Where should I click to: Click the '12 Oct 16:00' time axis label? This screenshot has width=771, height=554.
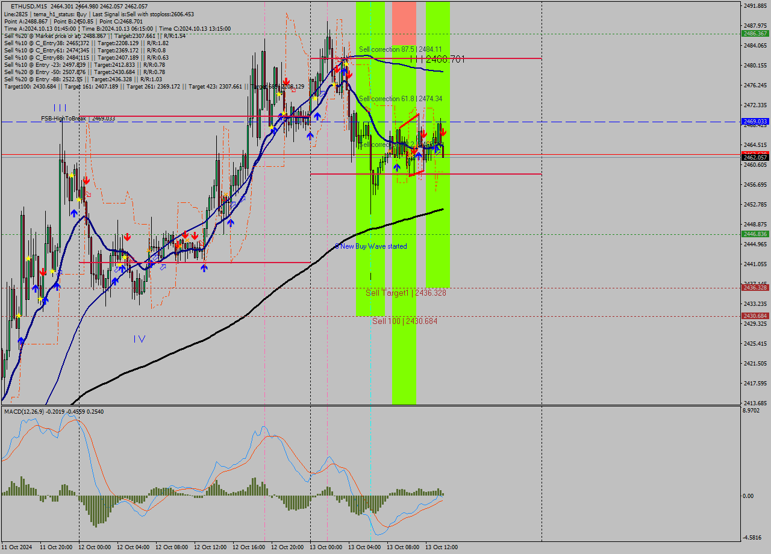(x=249, y=547)
